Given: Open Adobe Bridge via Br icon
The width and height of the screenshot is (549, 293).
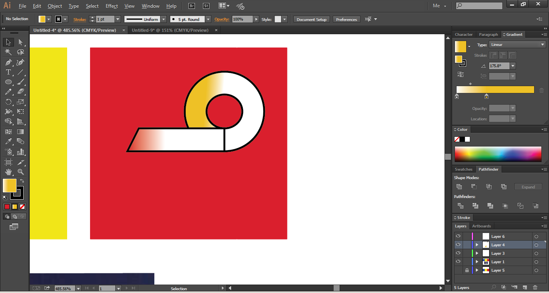Looking at the screenshot, I should click(192, 6).
